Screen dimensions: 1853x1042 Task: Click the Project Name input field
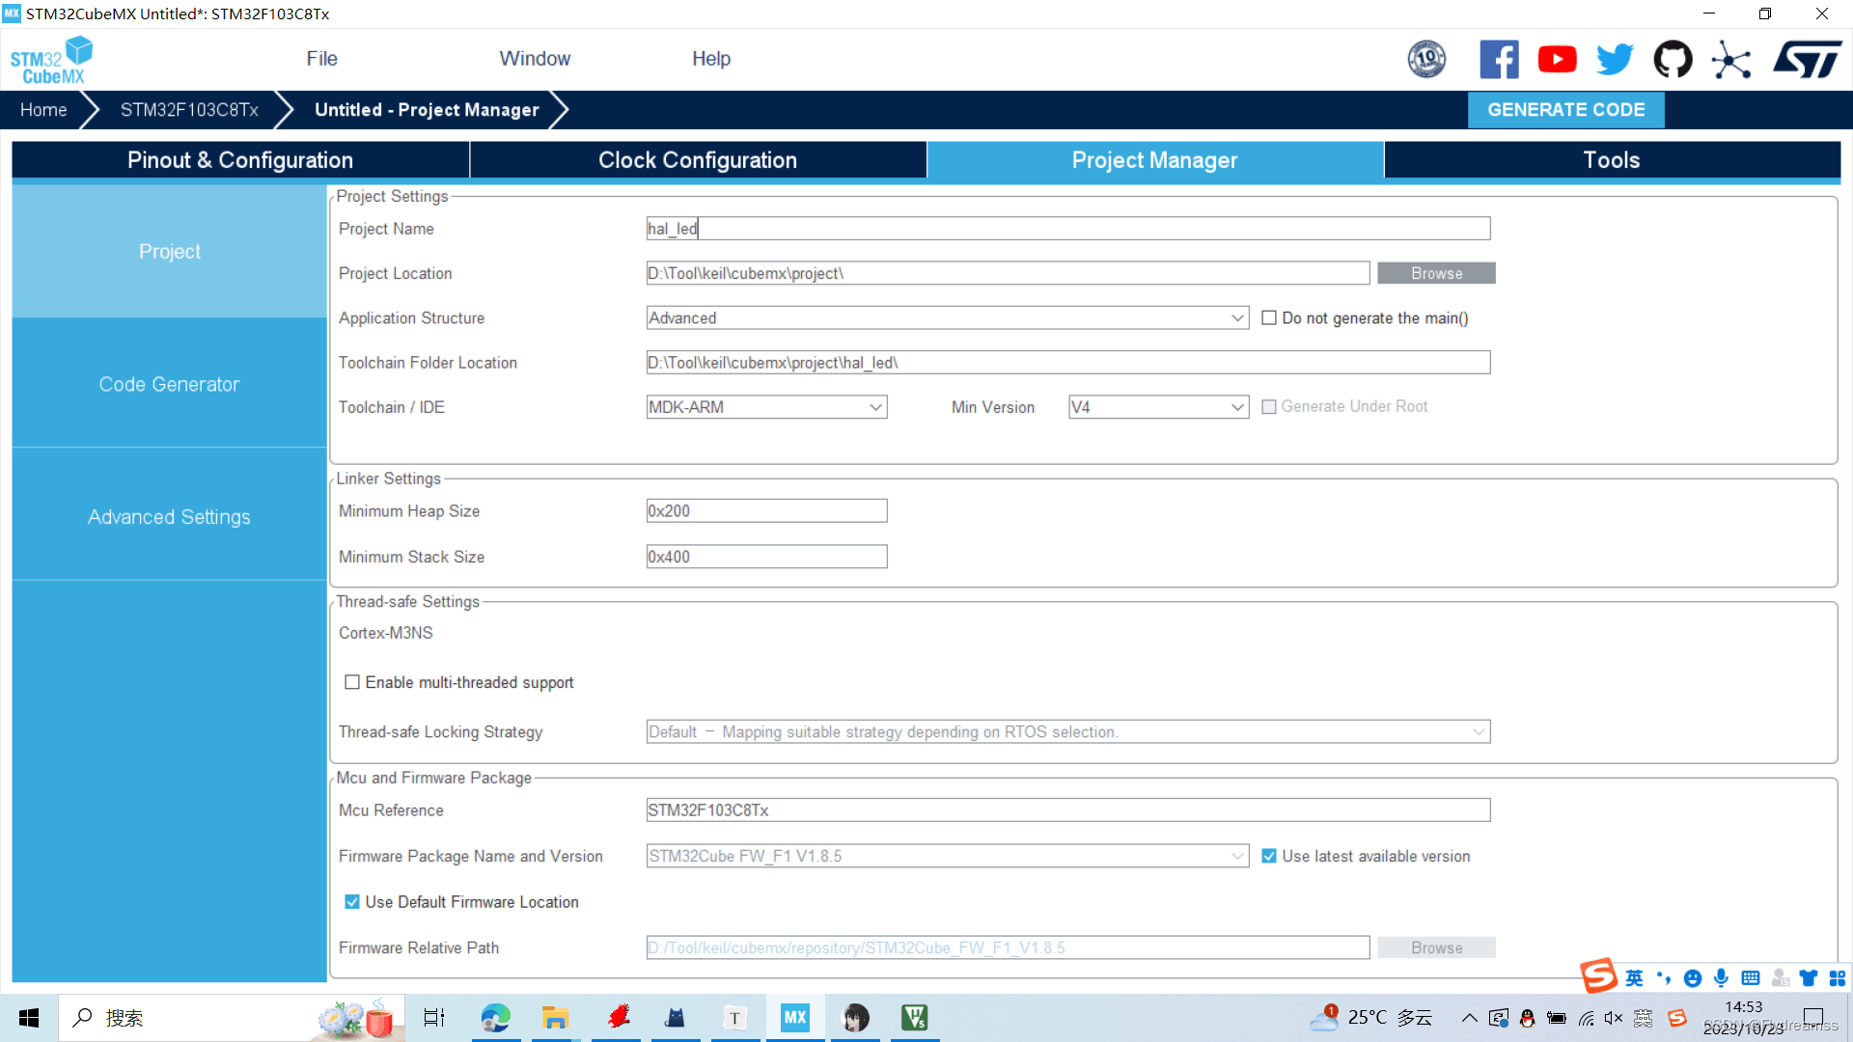click(x=1068, y=229)
